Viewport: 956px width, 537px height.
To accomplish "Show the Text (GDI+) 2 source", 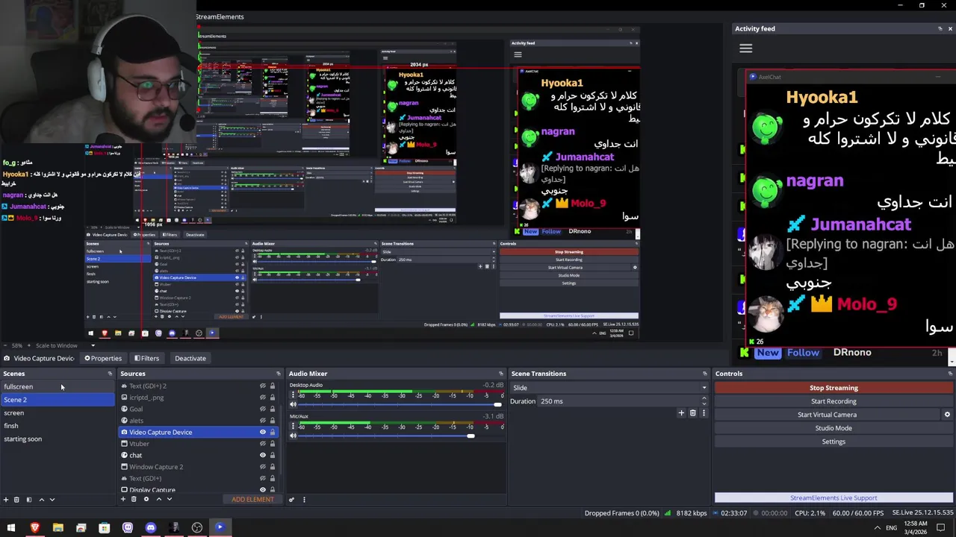I will pyautogui.click(x=262, y=386).
